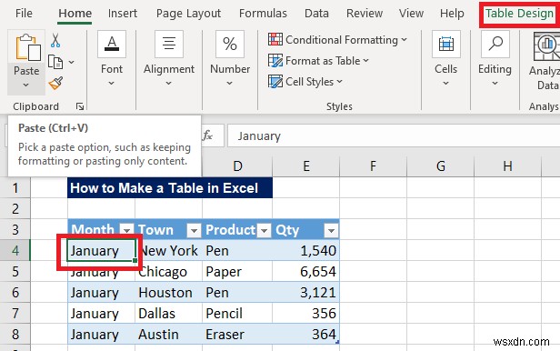Image resolution: width=560 pixels, height=351 pixels.
Task: Open the Conditional Formatting menu
Action: 337,40
